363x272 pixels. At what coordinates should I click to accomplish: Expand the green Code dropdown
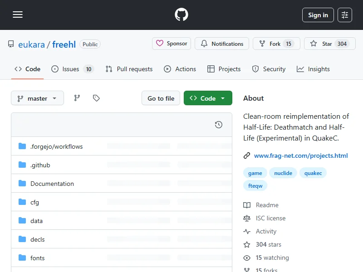click(208, 98)
